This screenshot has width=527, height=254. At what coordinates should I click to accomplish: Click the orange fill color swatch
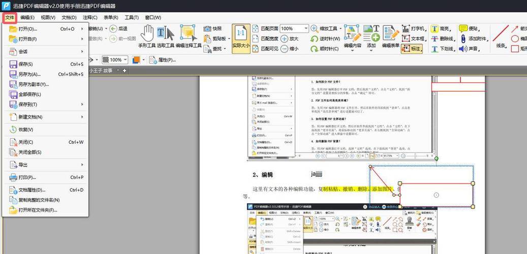click(136, 60)
